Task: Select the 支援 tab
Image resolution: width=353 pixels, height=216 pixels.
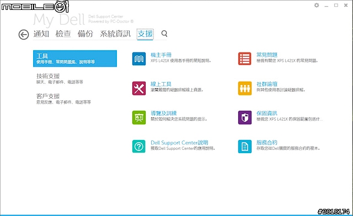Action: pyautogui.click(x=145, y=34)
